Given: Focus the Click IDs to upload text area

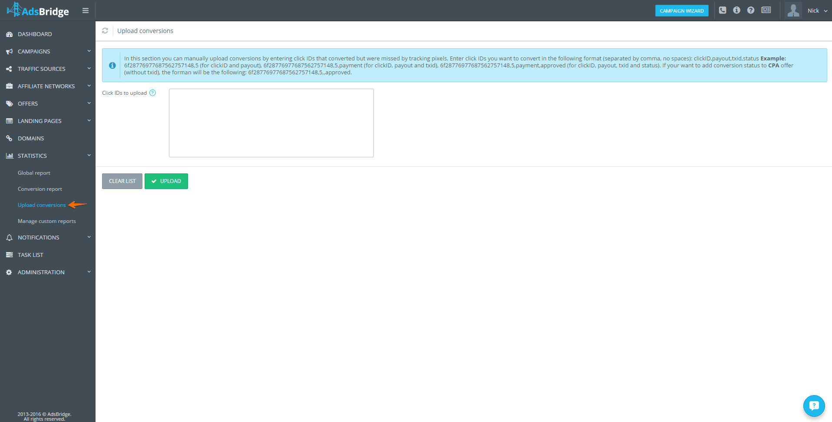Looking at the screenshot, I should [271, 123].
